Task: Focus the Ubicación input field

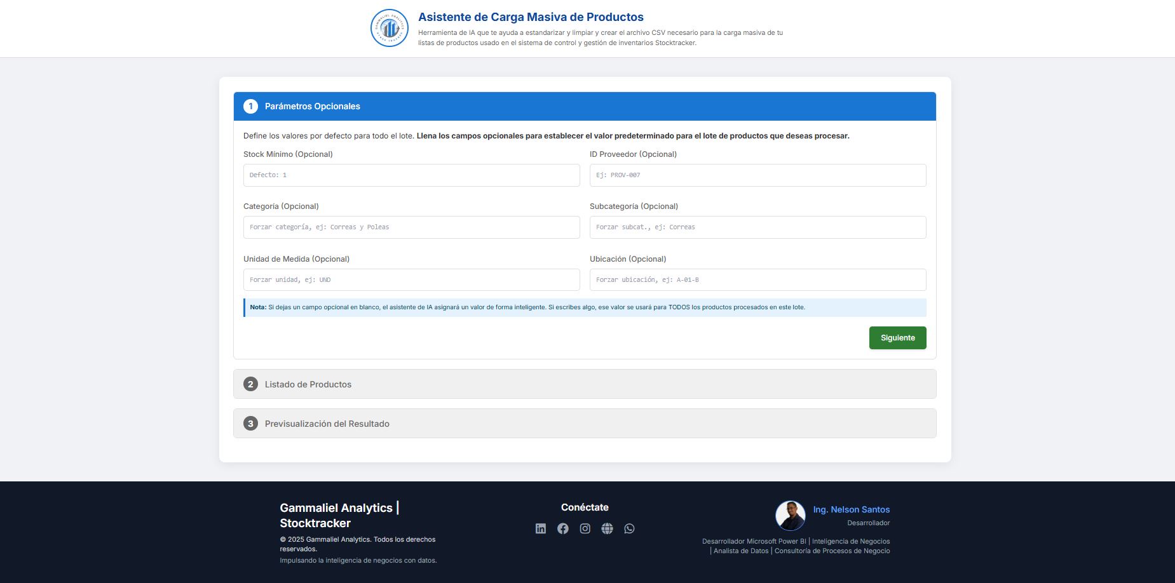Action: (757, 280)
